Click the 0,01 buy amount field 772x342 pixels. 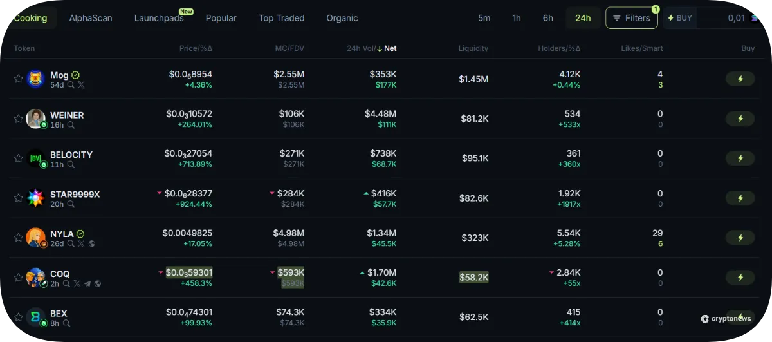[x=736, y=18]
